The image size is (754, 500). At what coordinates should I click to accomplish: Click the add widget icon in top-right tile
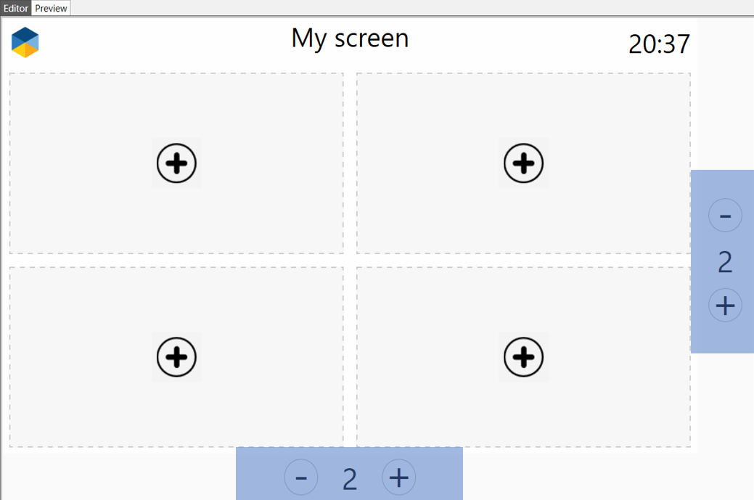tap(523, 163)
